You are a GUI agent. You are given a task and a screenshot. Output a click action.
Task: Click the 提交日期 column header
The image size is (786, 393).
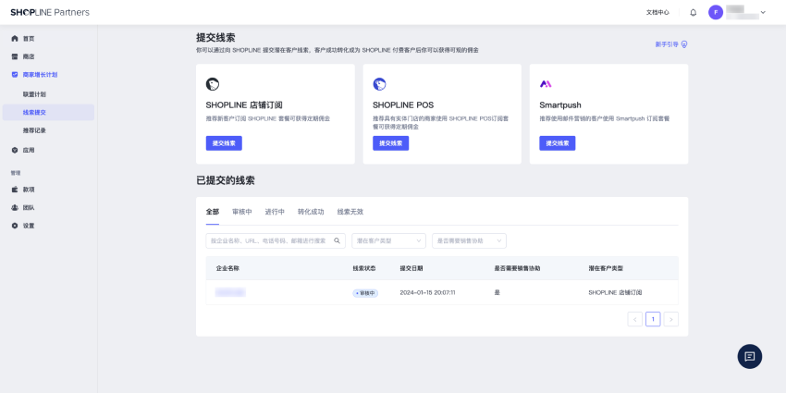point(411,268)
